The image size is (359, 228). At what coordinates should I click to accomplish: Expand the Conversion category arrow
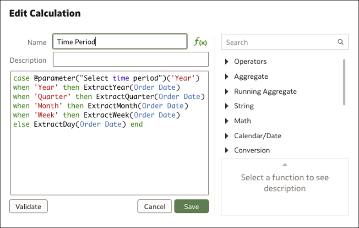coord(227,150)
